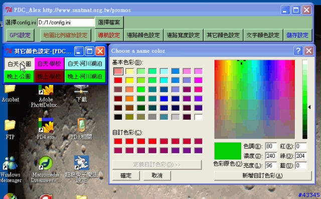Click inside the color spectrum picker area
The height and width of the screenshot is (199, 321).
(x=255, y=99)
